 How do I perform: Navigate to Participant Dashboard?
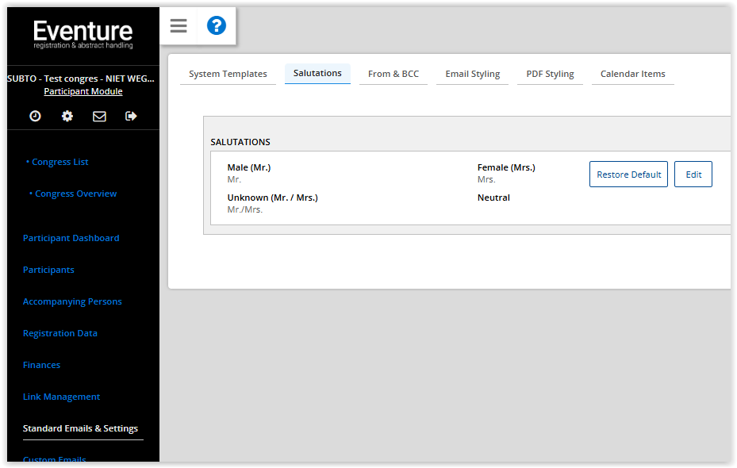click(71, 238)
